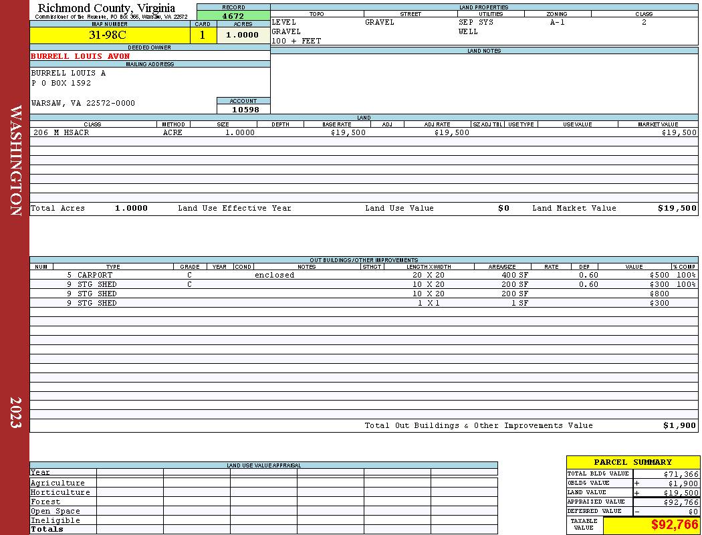Click street value GRAVEL
Screen dimensions: 702x535
click(x=380, y=22)
